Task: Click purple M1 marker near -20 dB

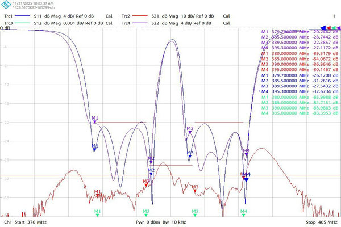Action: (95, 121)
